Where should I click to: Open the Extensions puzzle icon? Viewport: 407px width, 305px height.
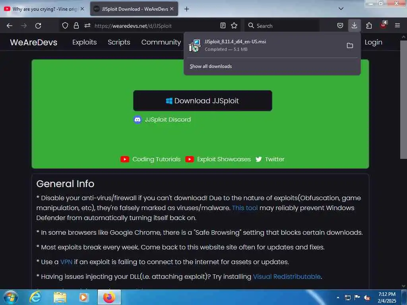[x=369, y=25]
